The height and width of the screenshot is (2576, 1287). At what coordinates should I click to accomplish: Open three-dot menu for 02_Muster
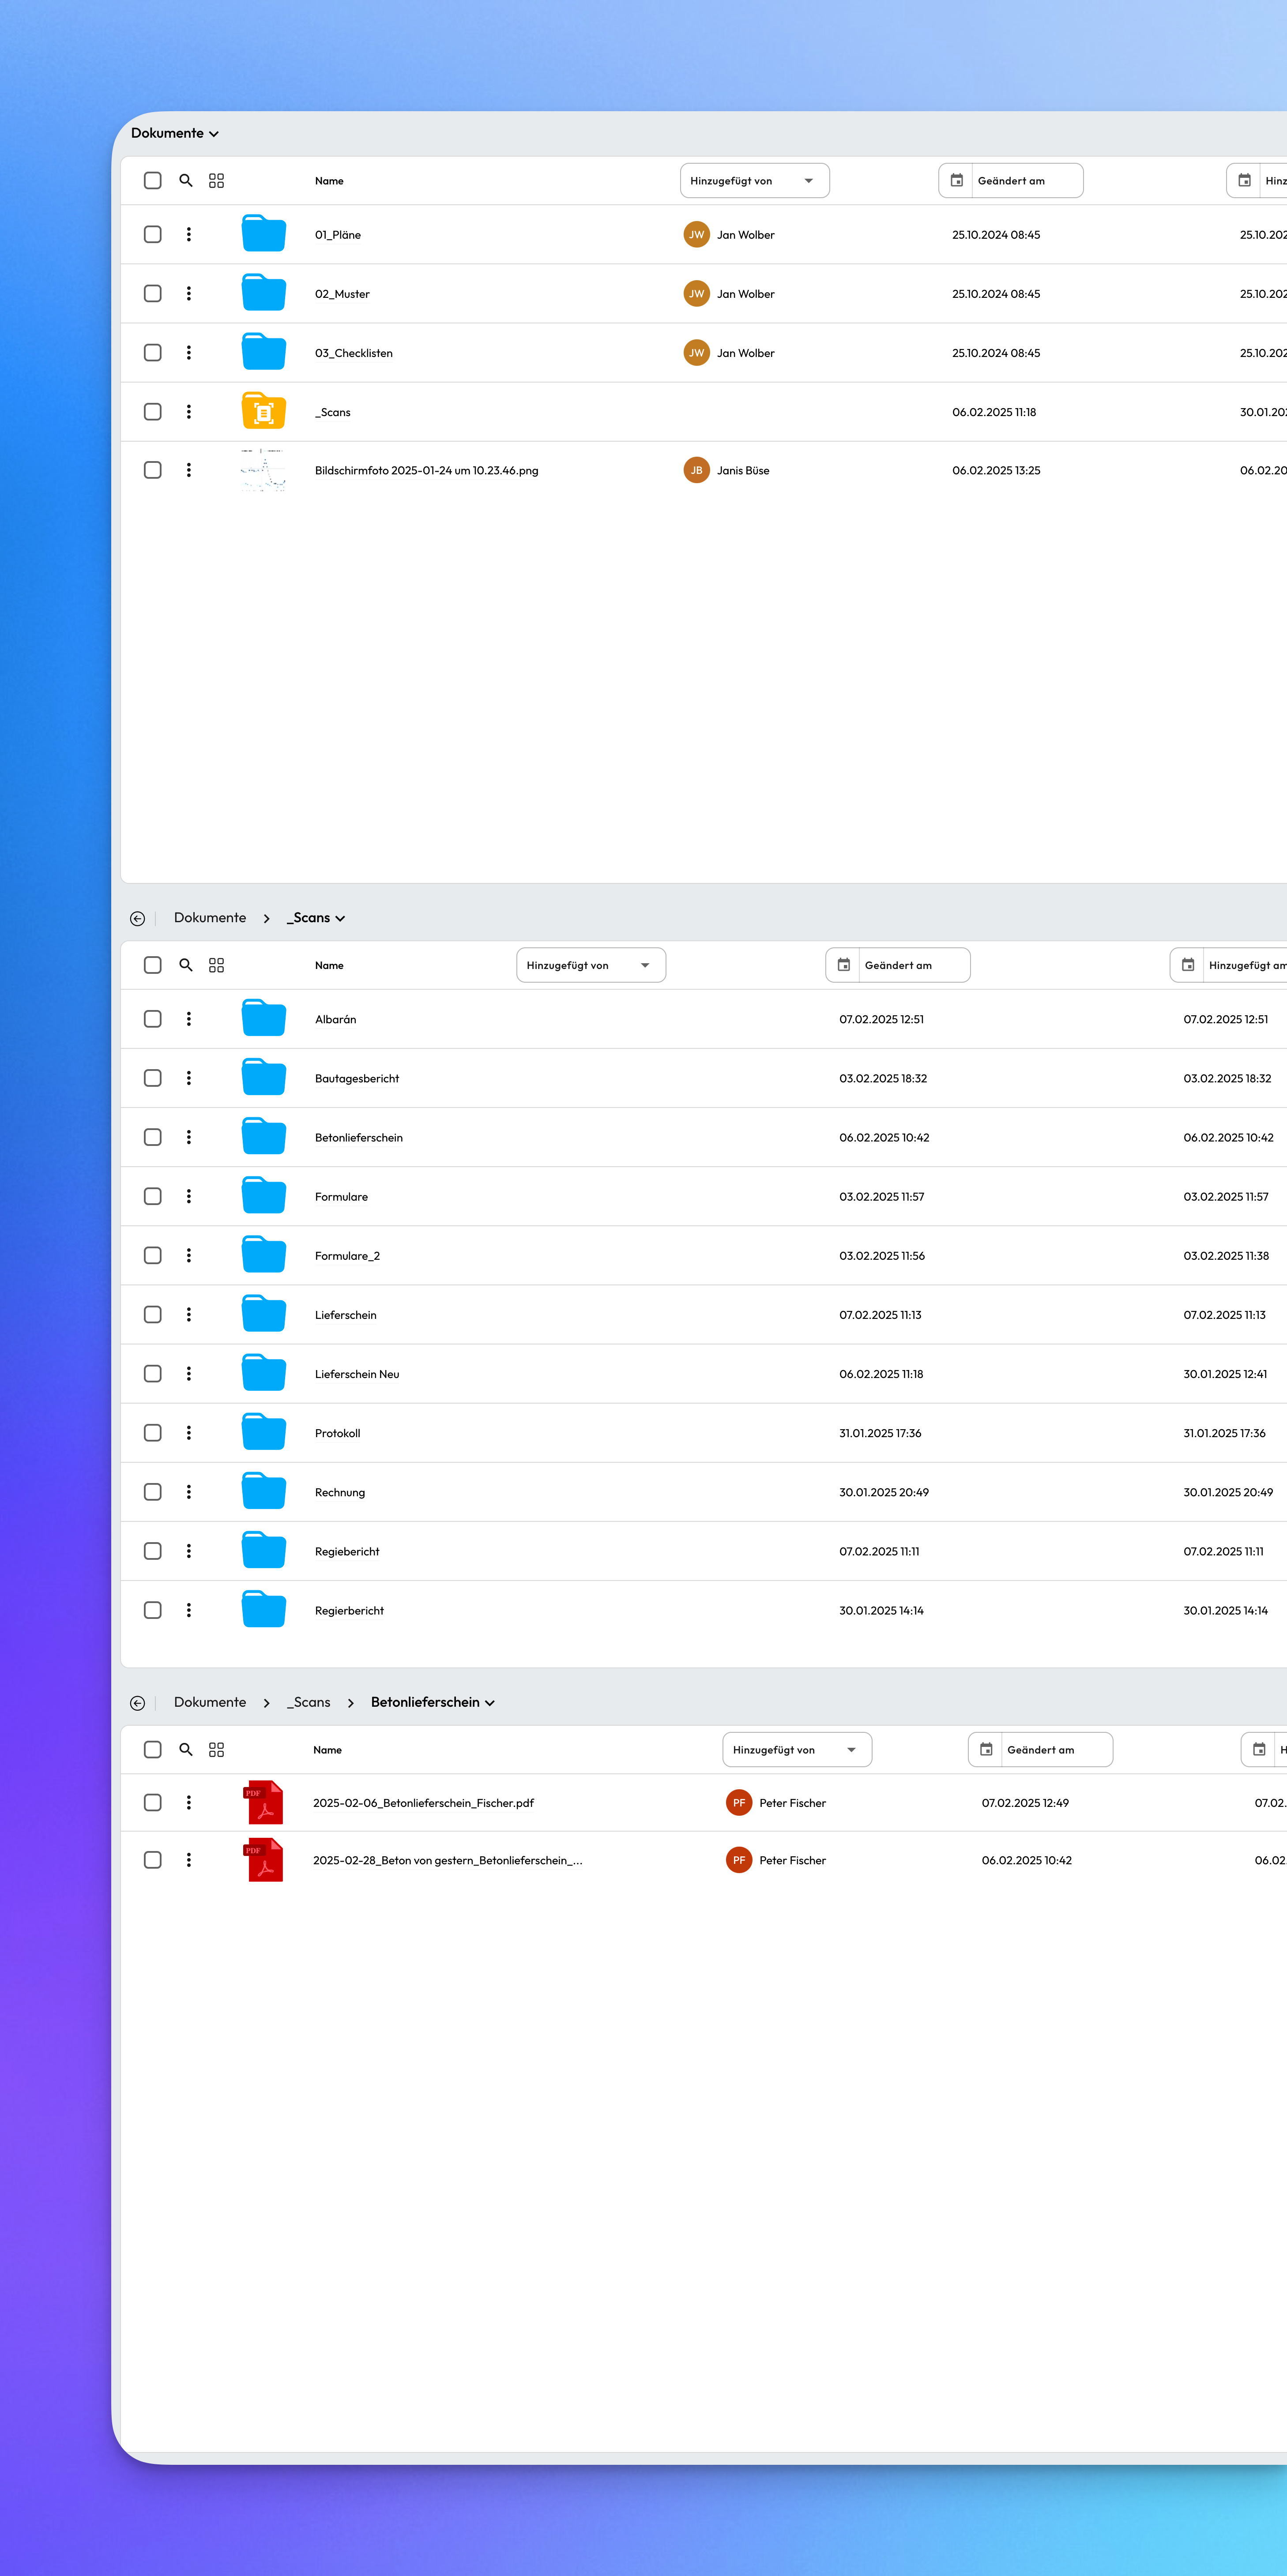click(189, 293)
